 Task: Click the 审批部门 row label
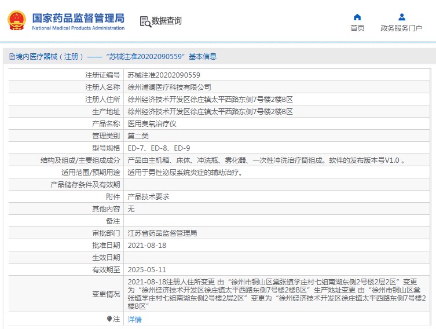[106, 233]
